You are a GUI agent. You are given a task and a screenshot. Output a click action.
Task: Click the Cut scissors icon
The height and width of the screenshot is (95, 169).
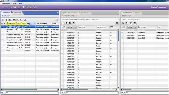(11, 7)
